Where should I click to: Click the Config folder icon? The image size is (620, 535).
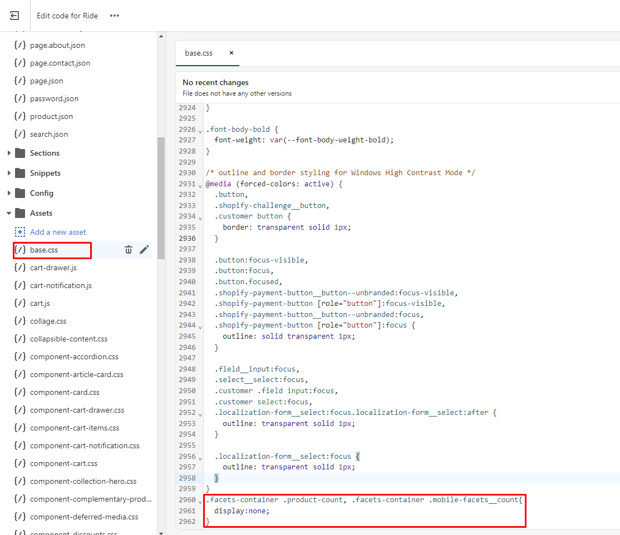click(x=20, y=193)
